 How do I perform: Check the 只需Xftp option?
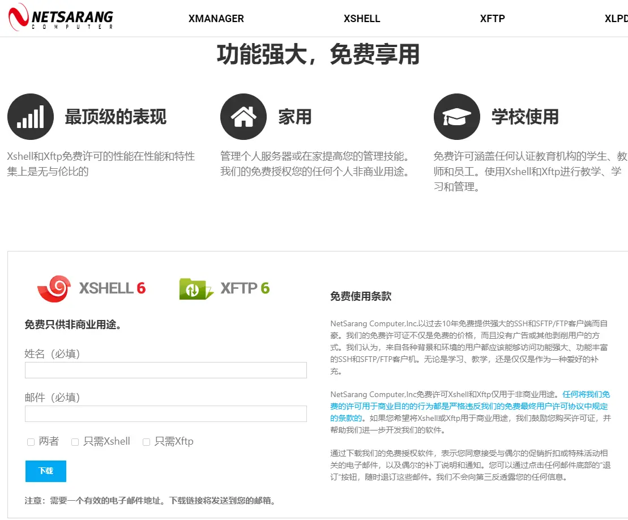(x=146, y=442)
